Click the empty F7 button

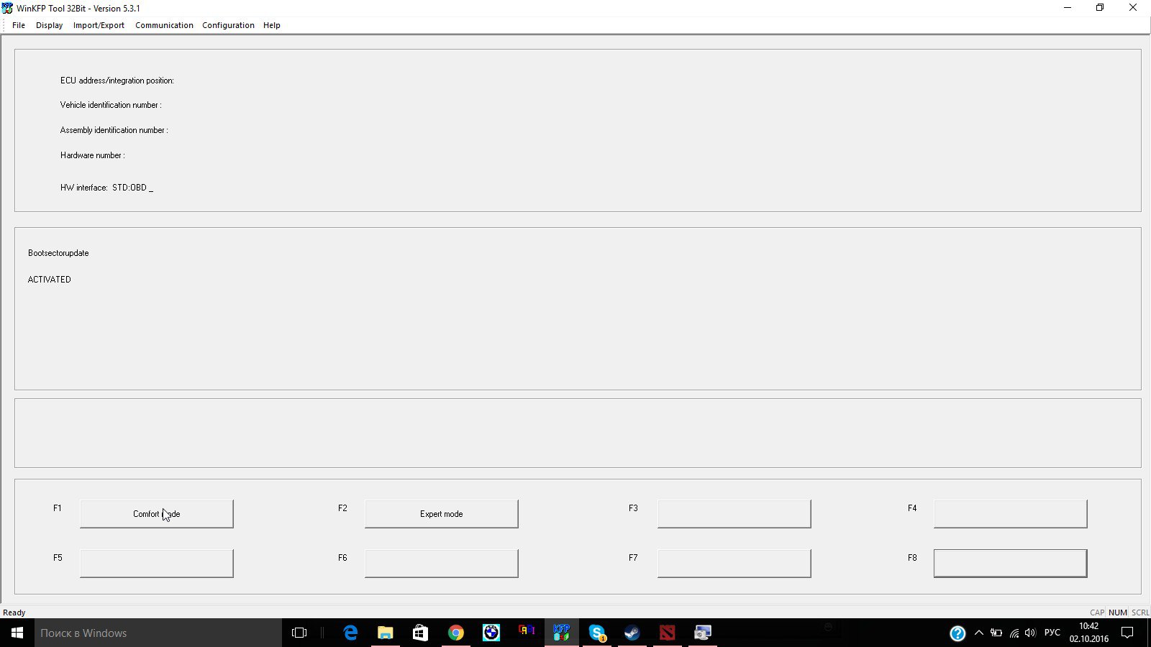tap(734, 564)
